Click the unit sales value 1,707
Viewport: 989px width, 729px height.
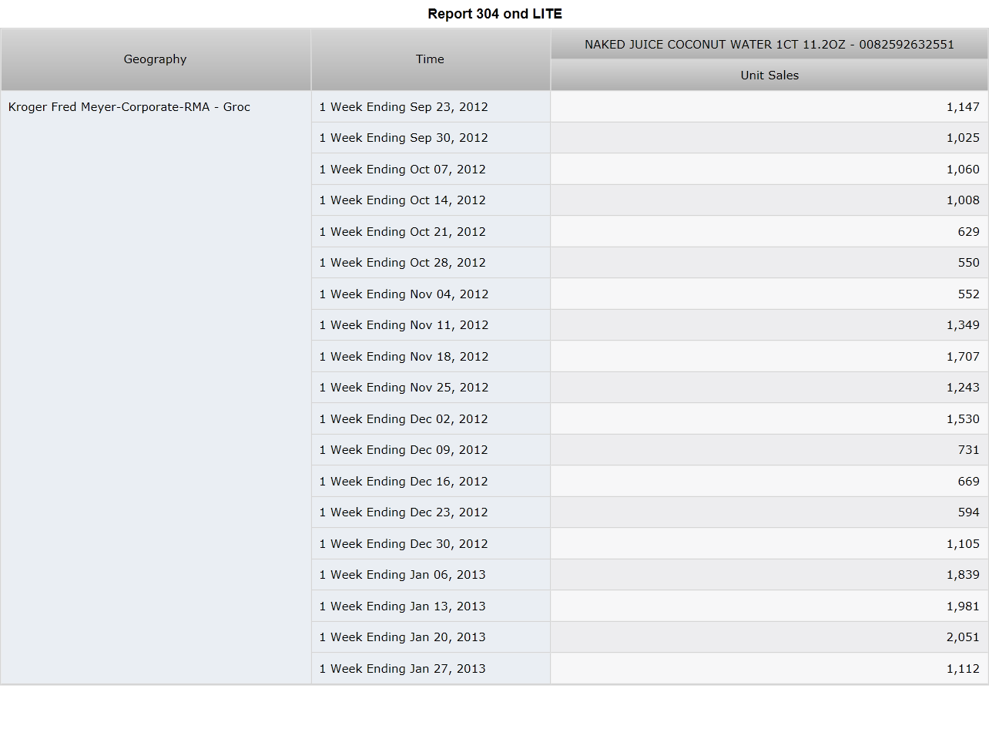tap(963, 356)
